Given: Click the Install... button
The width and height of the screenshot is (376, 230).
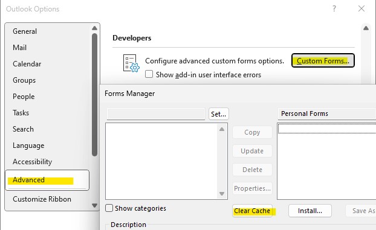Looking at the screenshot, I should tap(310, 211).
